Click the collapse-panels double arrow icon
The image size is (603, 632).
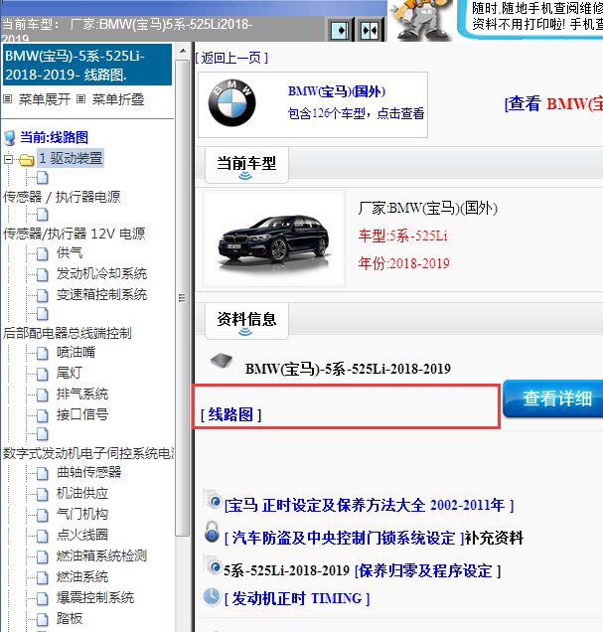[370, 30]
